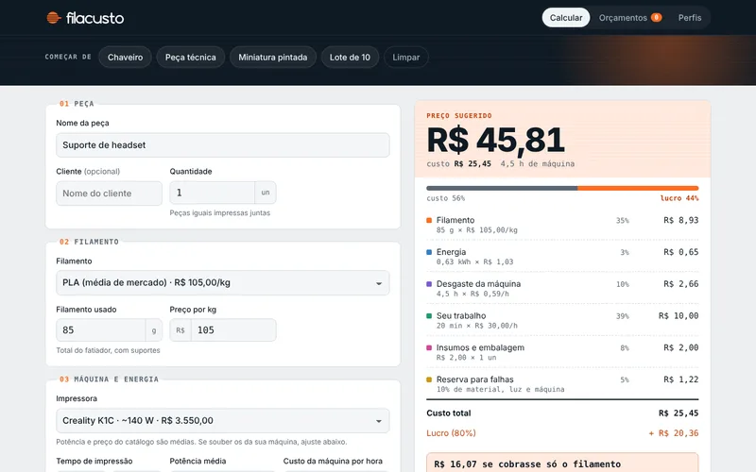The image size is (756, 472).
Task: Click the 'R$ 8,93' filament cost value
Action: tap(680, 220)
